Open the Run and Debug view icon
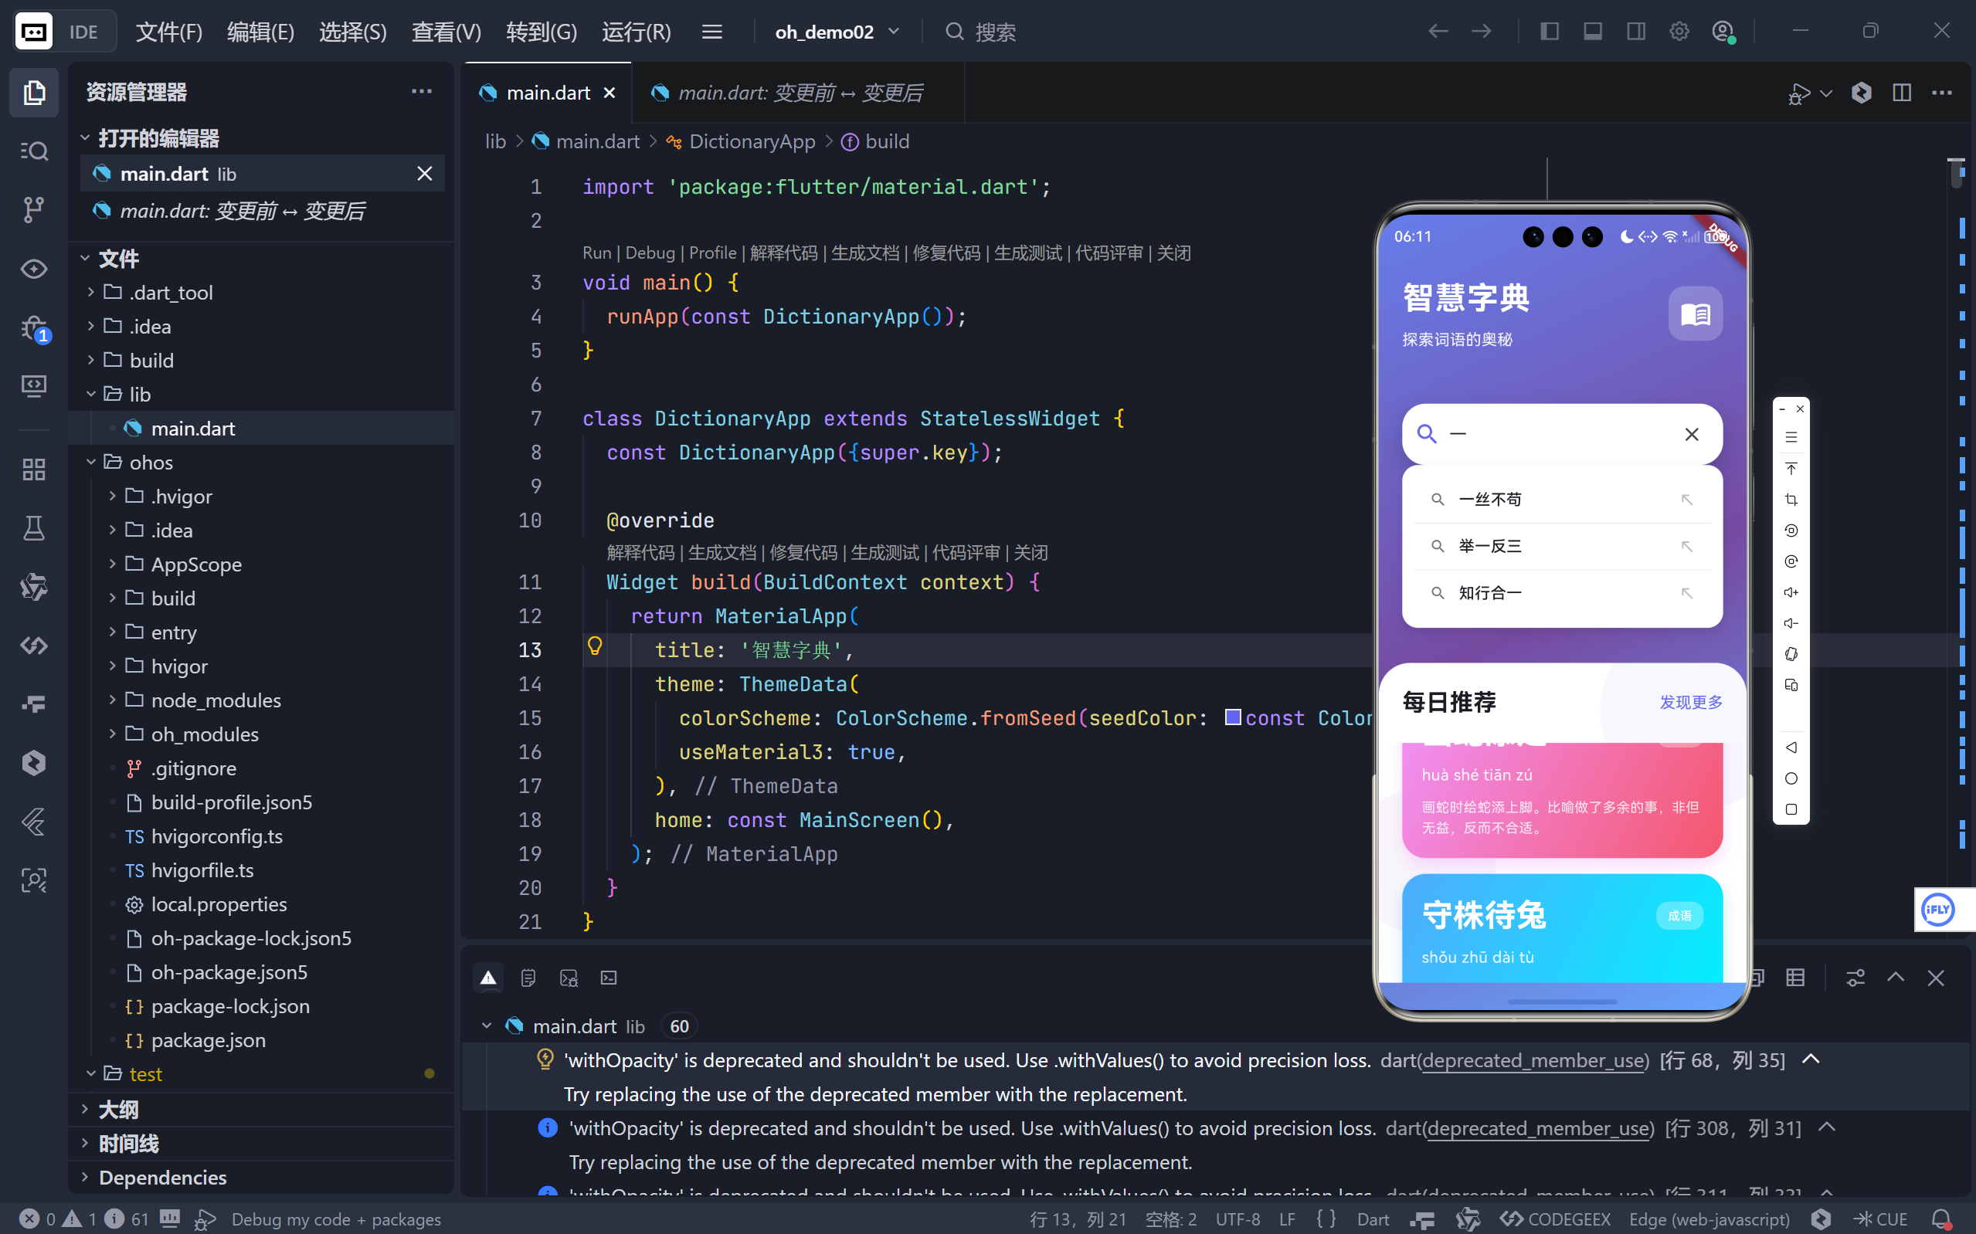 [x=33, y=329]
